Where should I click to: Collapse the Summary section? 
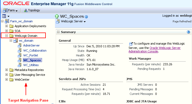click(58, 32)
